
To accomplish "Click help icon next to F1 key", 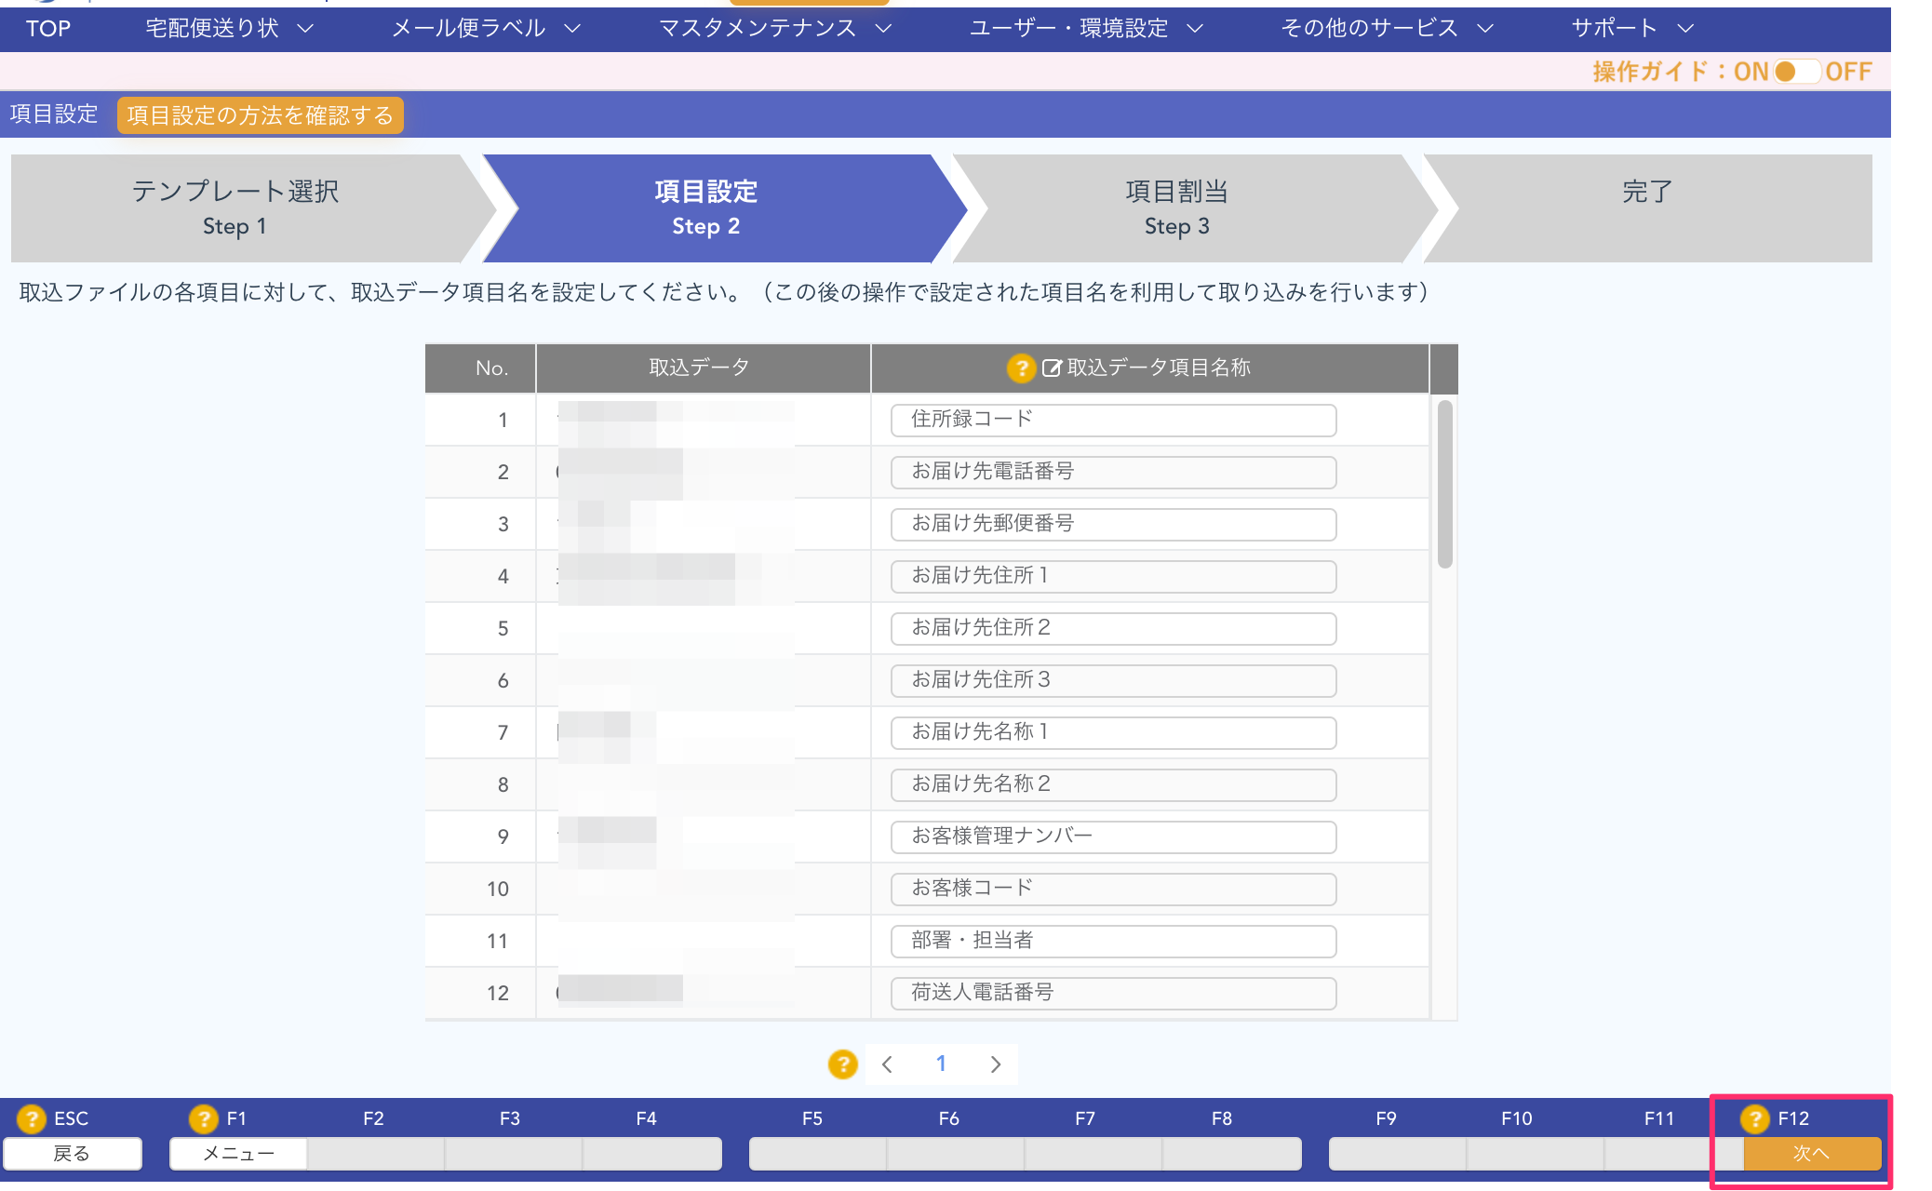I will [x=203, y=1118].
